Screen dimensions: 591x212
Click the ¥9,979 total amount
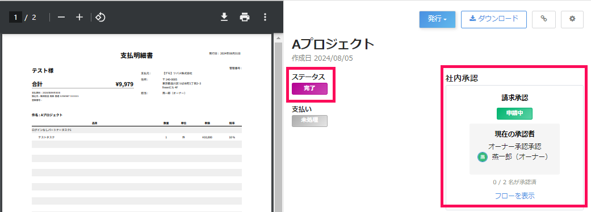point(124,84)
